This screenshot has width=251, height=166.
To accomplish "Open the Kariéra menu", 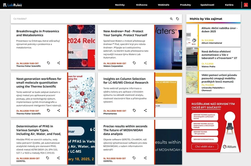I will click(229, 5).
